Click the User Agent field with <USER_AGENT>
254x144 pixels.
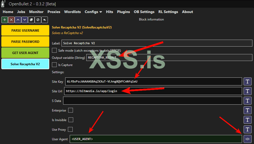point(156,139)
